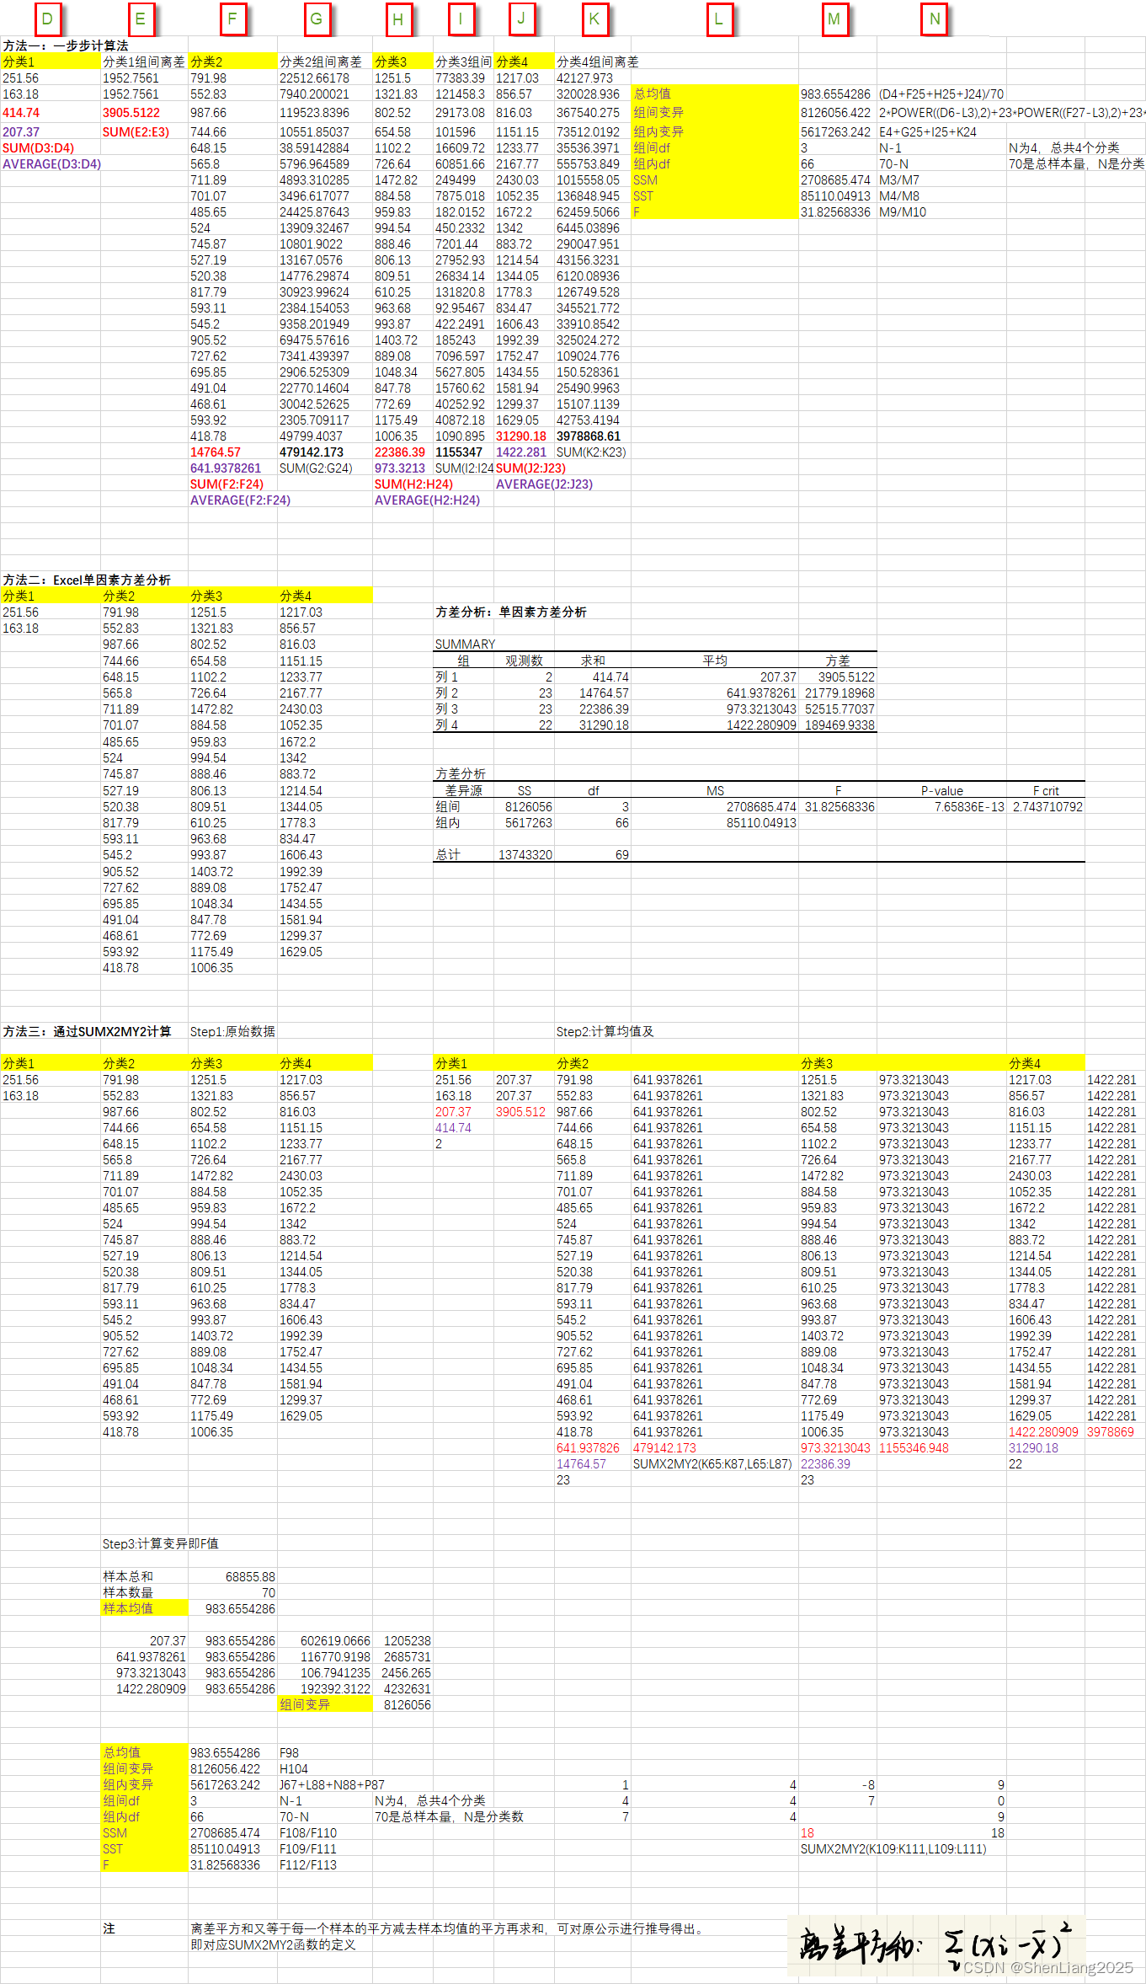Click the formula note J67+L88+N88+P87
This screenshot has height=1984, width=1146.
pos(332,1784)
